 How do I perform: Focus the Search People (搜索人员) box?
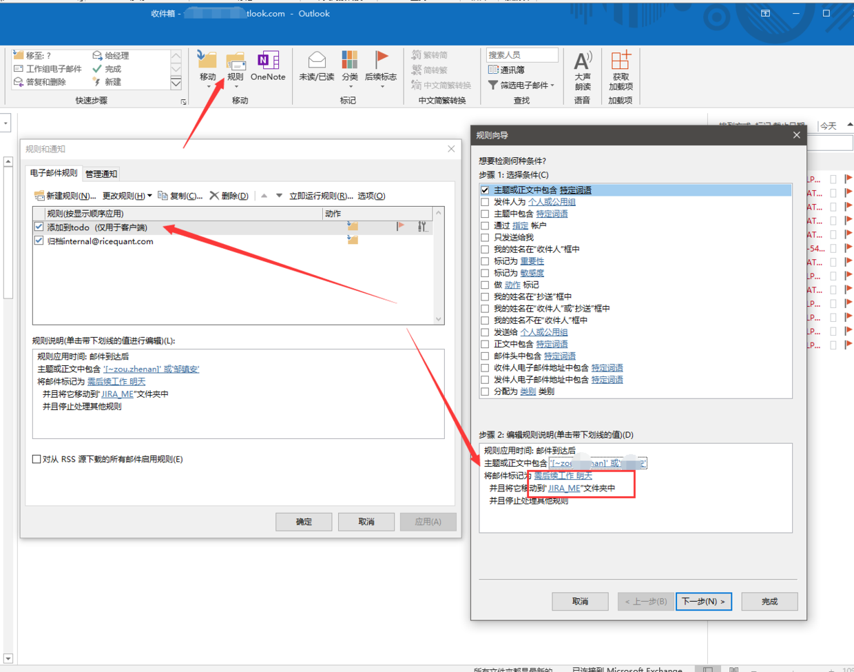[522, 54]
